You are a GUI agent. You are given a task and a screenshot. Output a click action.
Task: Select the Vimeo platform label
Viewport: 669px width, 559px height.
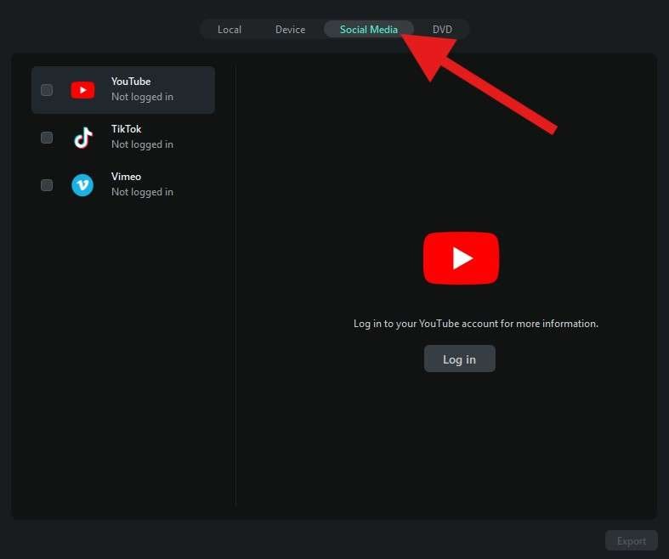(126, 177)
